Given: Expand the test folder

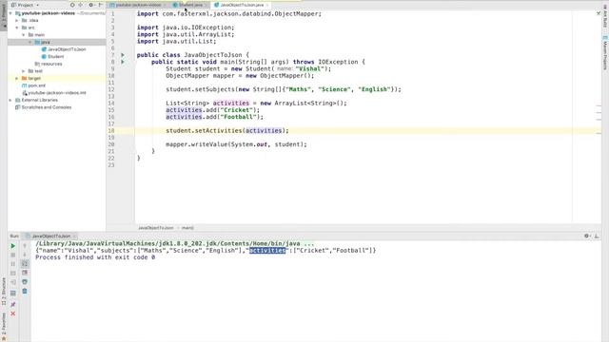Looking at the screenshot, I should pos(24,71).
